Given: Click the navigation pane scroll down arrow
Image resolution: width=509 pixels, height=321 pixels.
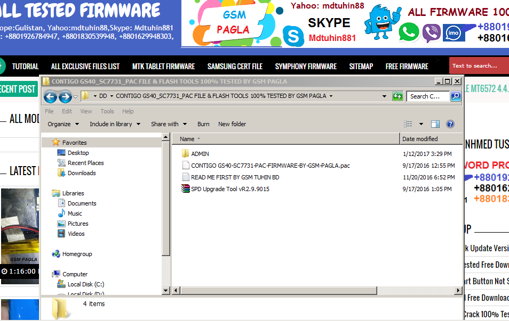Looking at the screenshot, I should tap(165, 291).
